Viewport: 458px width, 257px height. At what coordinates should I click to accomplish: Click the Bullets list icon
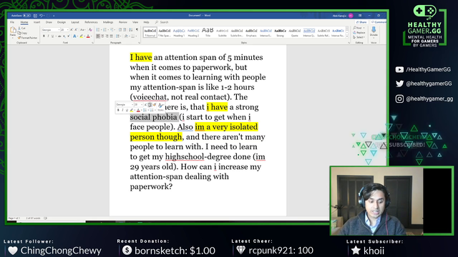point(98,30)
